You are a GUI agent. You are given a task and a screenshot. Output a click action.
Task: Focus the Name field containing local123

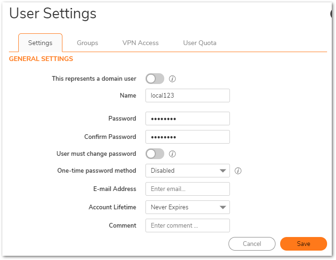tap(187, 96)
